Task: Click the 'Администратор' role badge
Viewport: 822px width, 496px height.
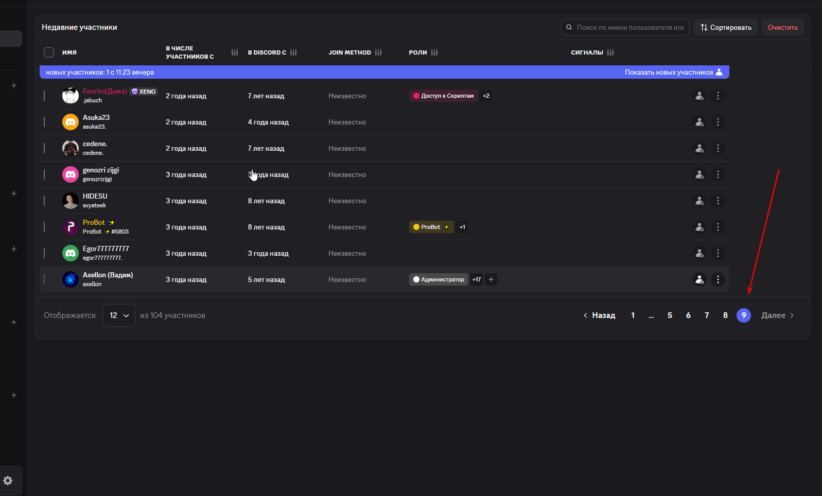Action: [x=439, y=279]
